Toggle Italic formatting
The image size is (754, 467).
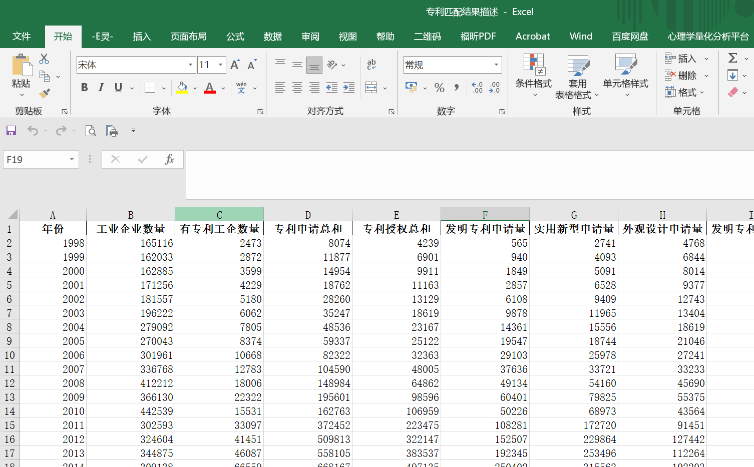tap(101, 88)
